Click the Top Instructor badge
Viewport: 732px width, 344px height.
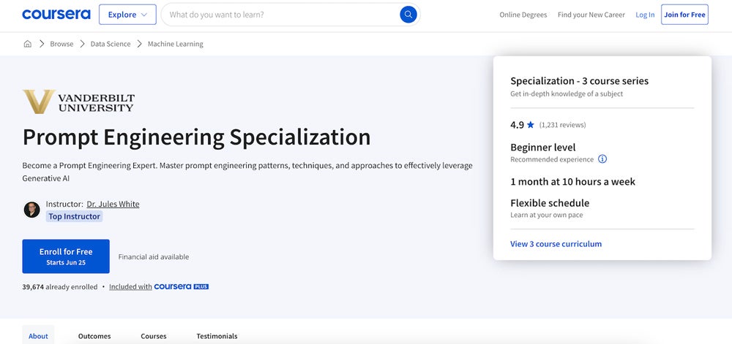point(74,216)
